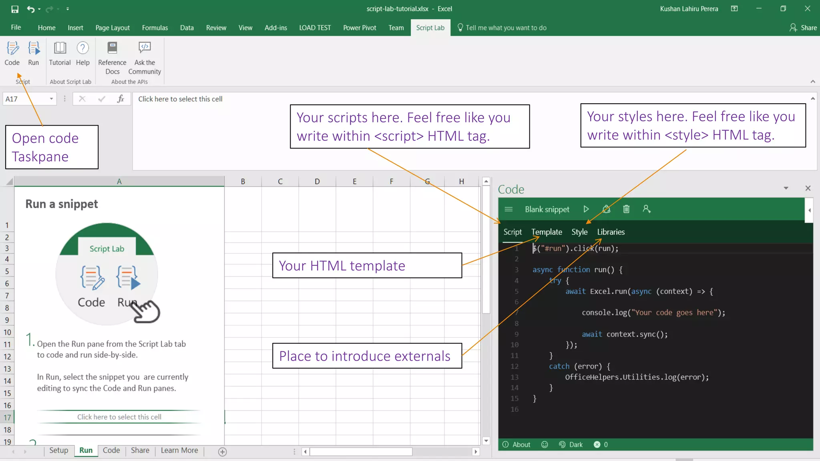
Task: Switch to the Style tab
Action: click(579, 232)
